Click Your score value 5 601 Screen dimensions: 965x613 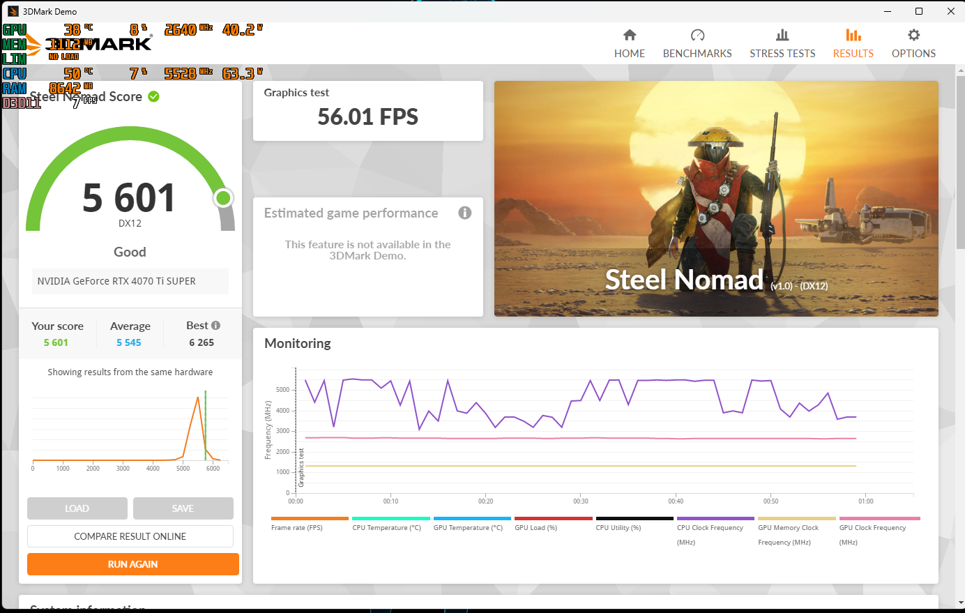coord(56,342)
